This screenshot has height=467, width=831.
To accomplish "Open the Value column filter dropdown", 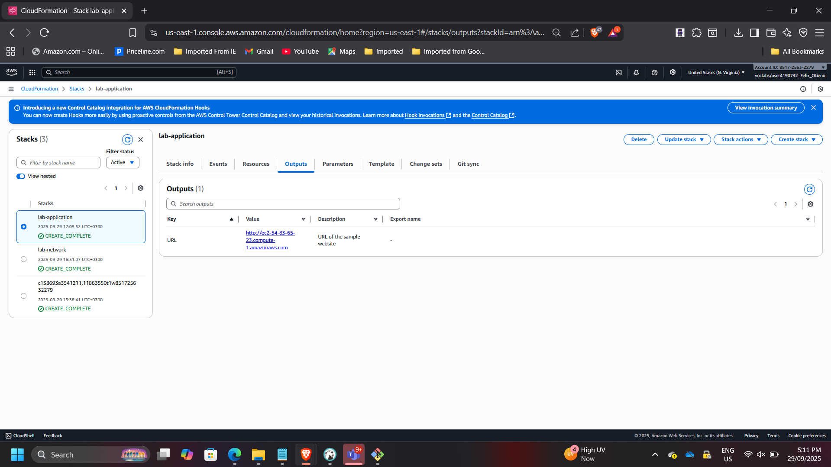I will tap(303, 219).
